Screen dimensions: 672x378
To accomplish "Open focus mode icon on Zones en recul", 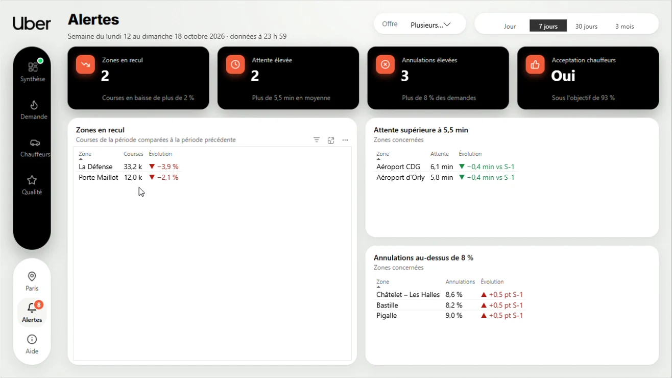I will point(331,140).
